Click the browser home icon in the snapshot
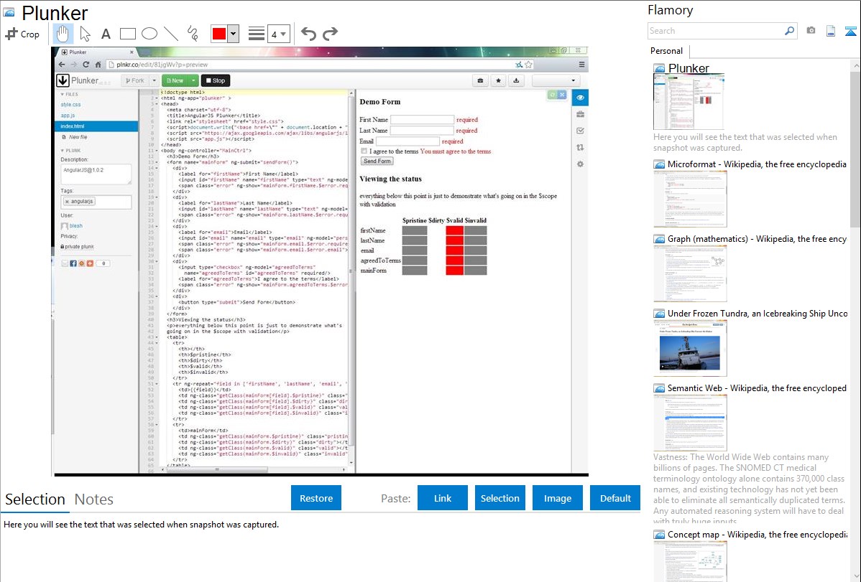 [98, 65]
